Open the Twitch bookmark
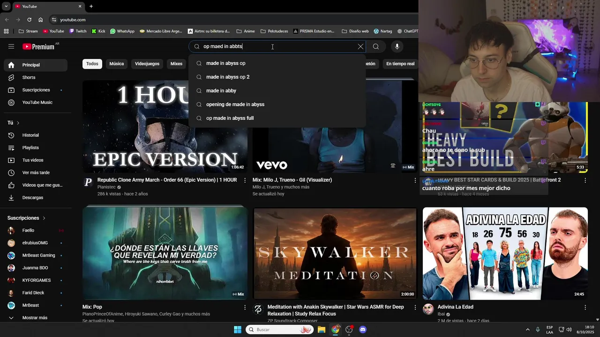 point(78,31)
